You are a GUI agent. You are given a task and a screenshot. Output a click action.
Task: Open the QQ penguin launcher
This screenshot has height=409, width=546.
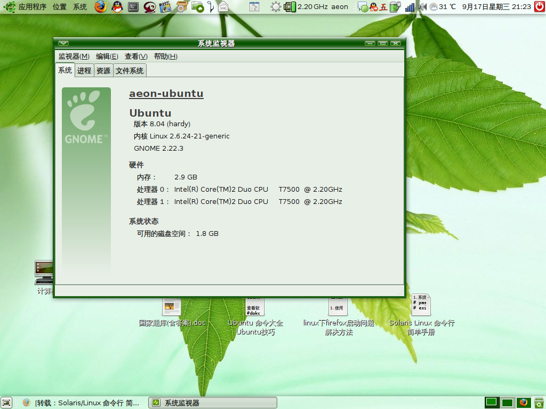(117, 6)
